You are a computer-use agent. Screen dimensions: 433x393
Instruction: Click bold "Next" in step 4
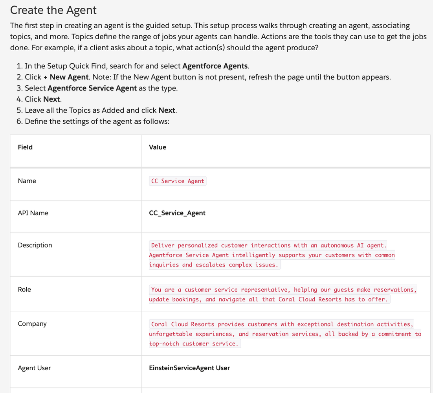(x=51, y=99)
